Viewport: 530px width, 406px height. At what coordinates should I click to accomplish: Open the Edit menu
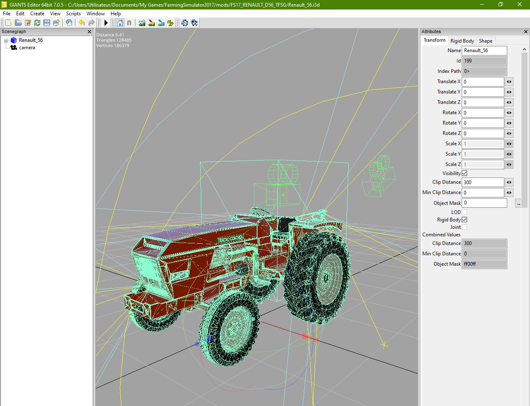click(20, 14)
